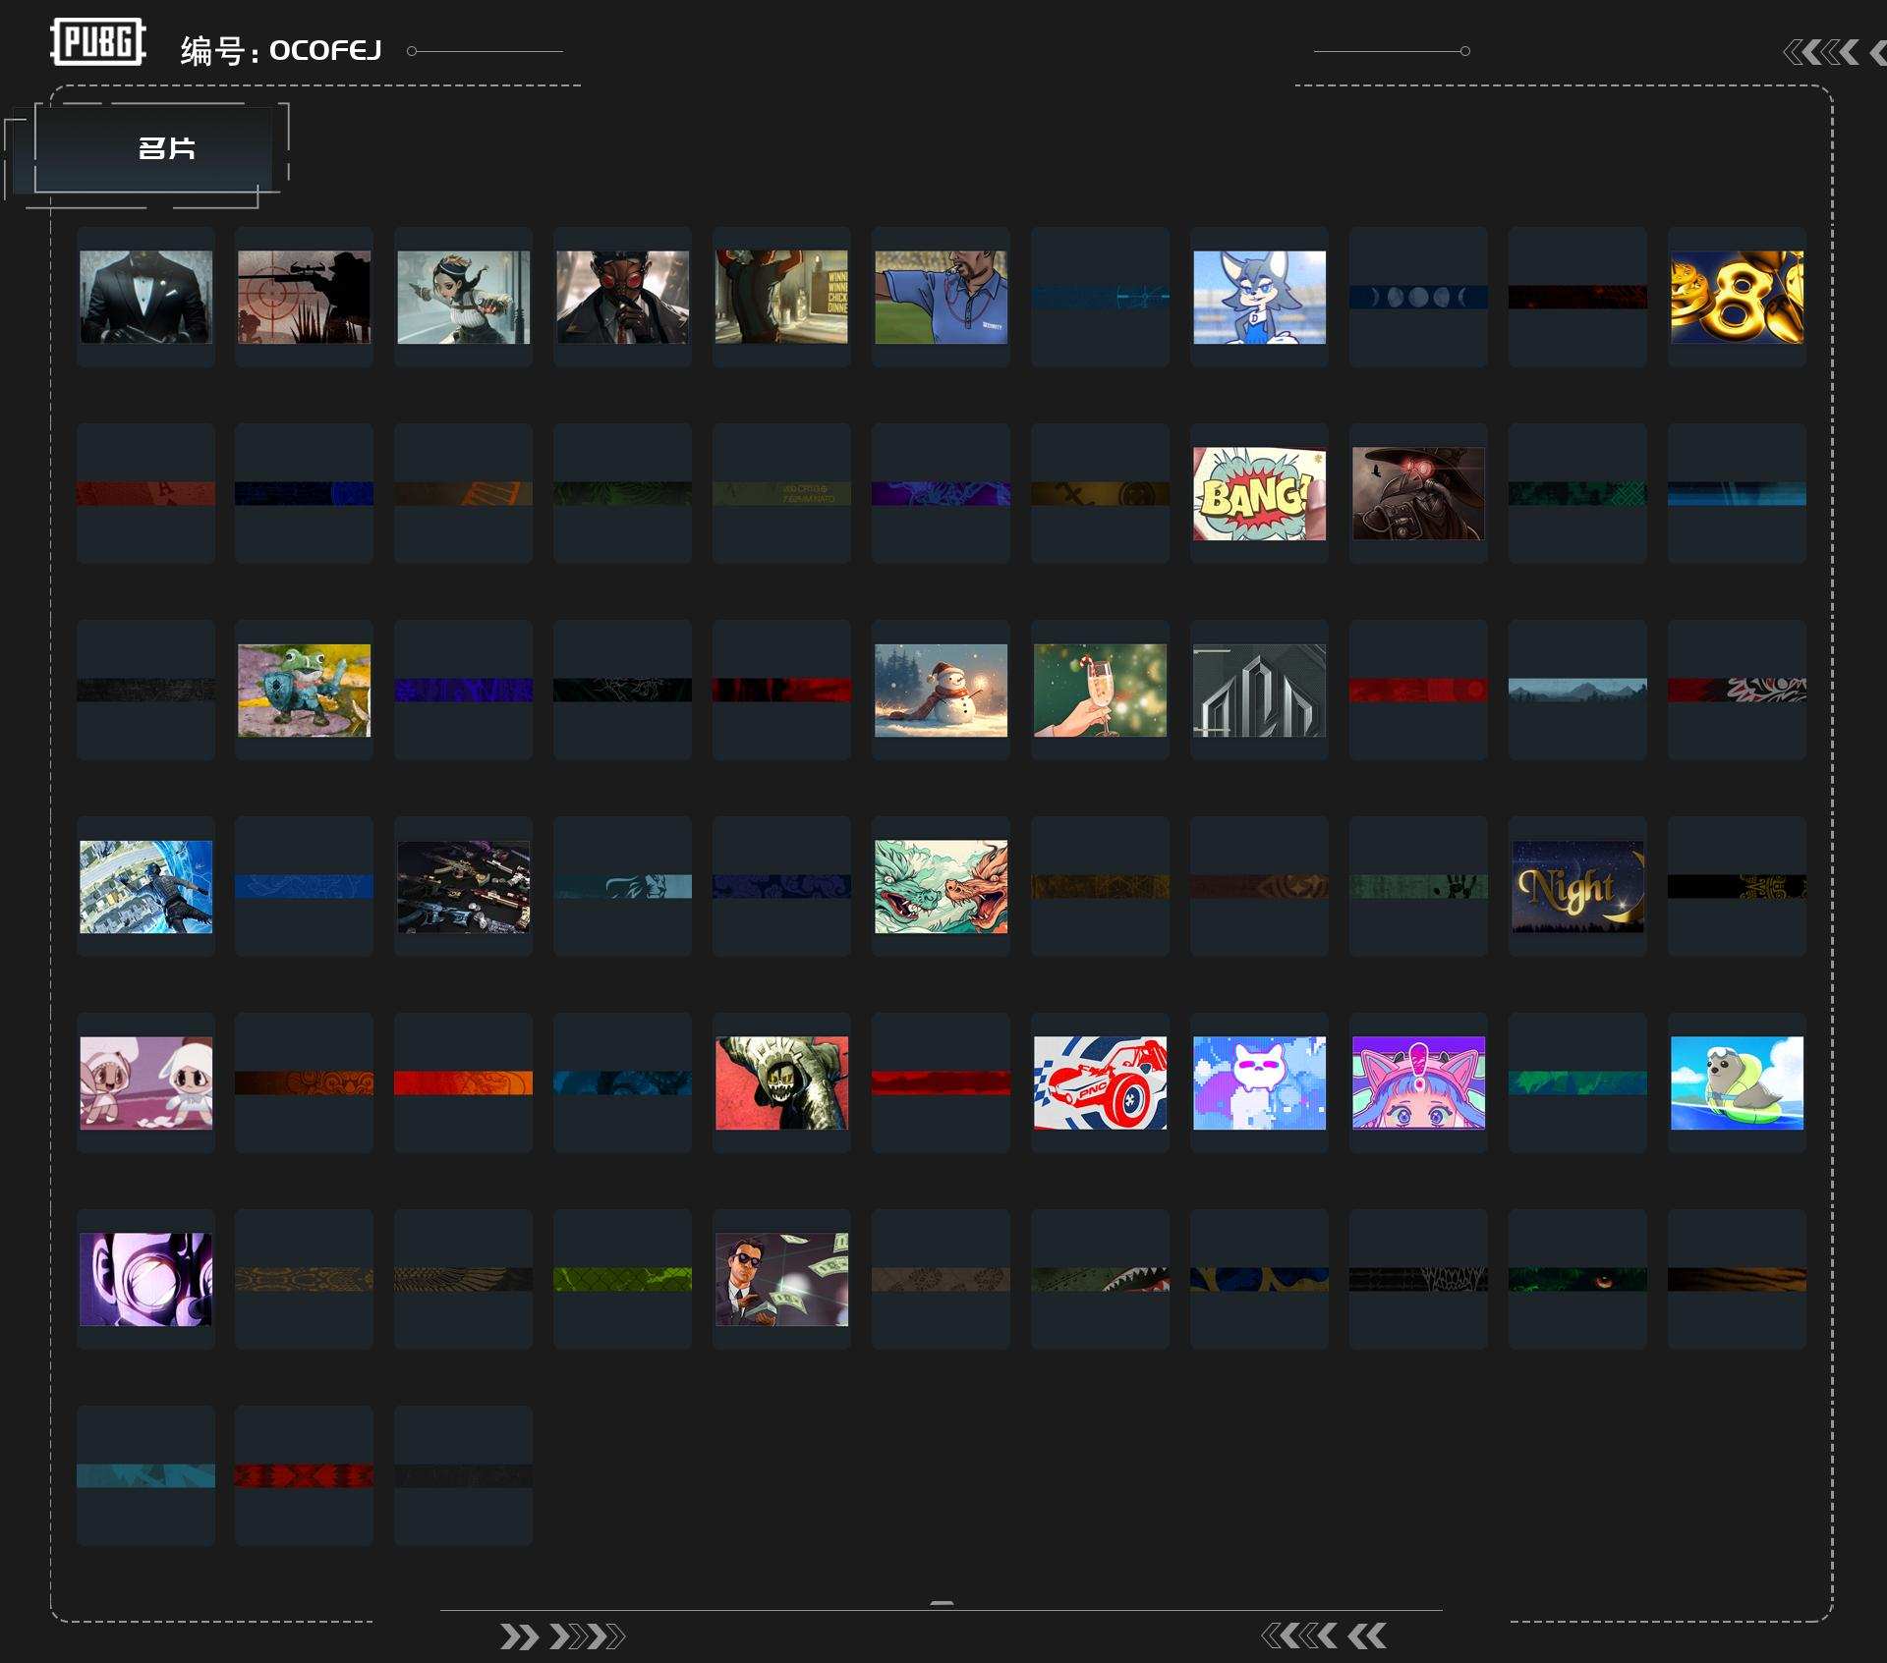Select the black strip with gold emblem

(1738, 886)
